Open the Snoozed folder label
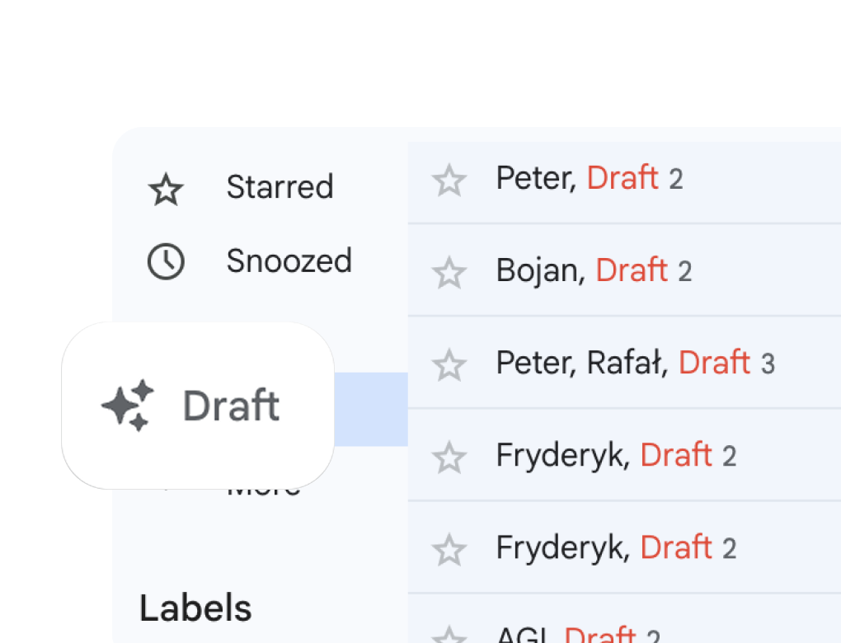The image size is (841, 643). point(289,261)
